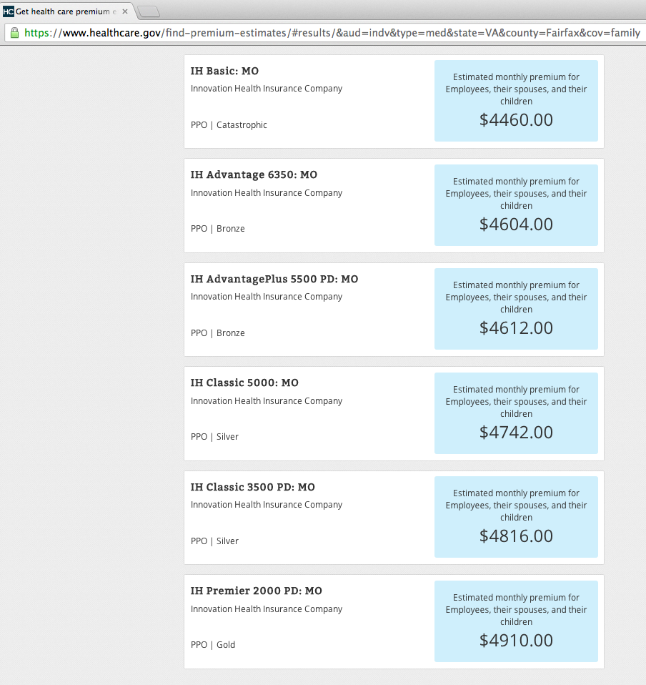Click the $4604.00 premium amount
The height and width of the screenshot is (685, 646).
click(516, 224)
